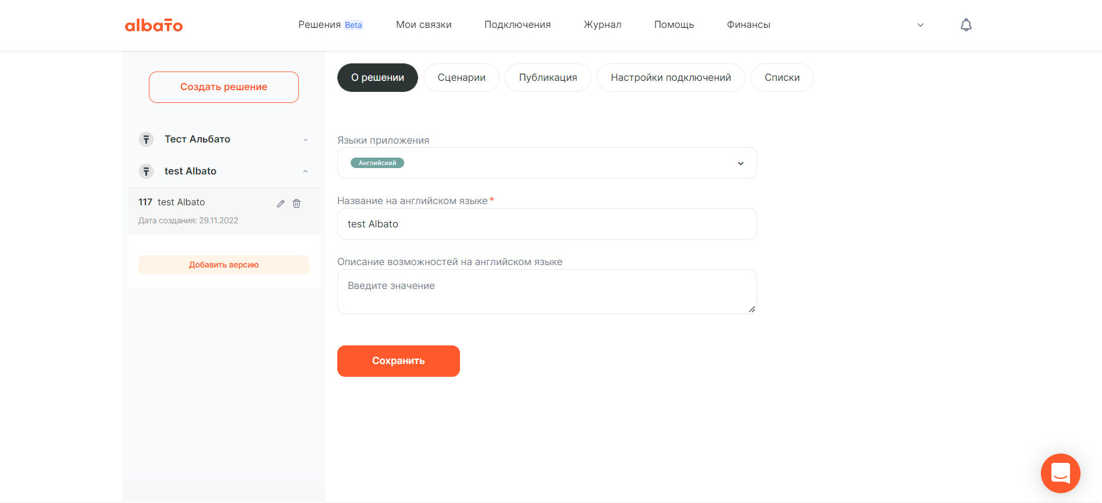Click the Albato logo

click(x=154, y=25)
